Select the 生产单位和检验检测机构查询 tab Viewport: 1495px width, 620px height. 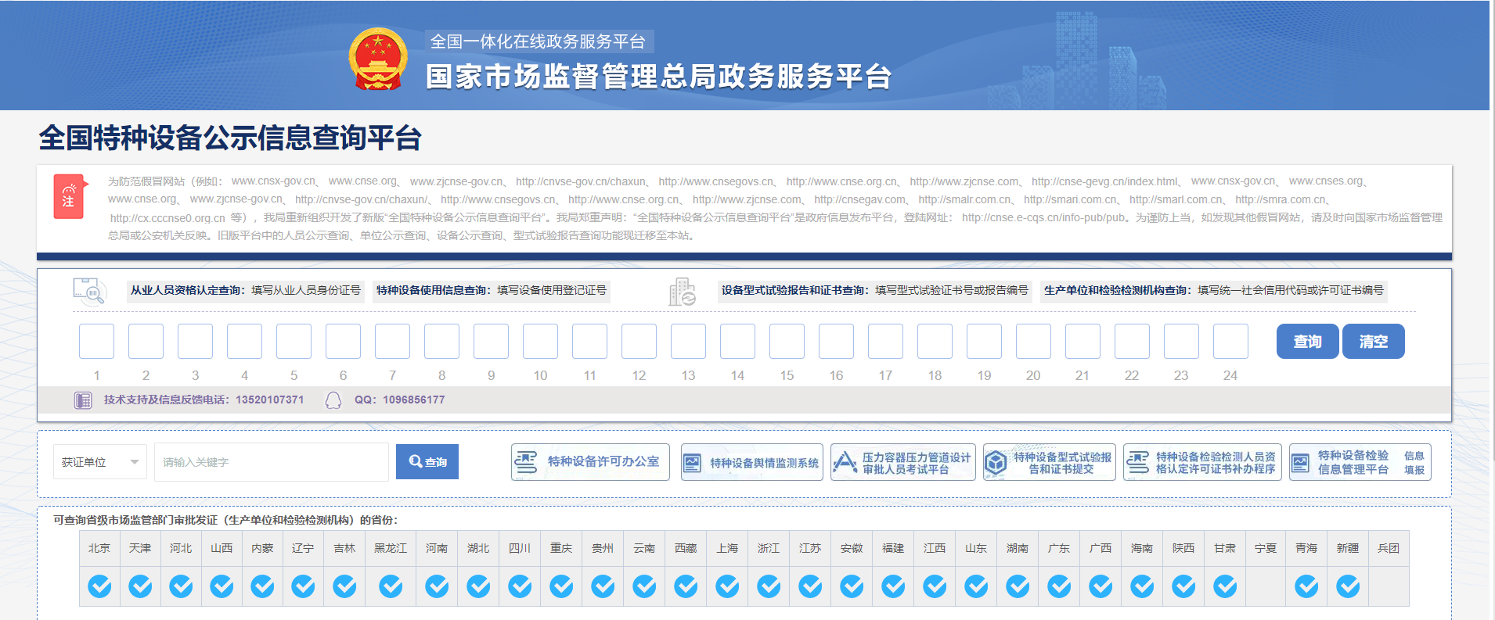pyautogui.click(x=1213, y=290)
